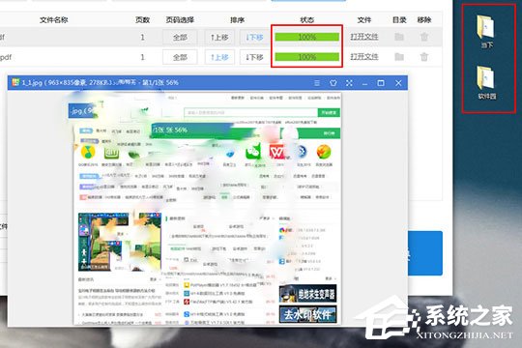The height and width of the screenshot is (348, 522).
Task: Click 打开文件 link in the first row
Action: click(x=363, y=37)
